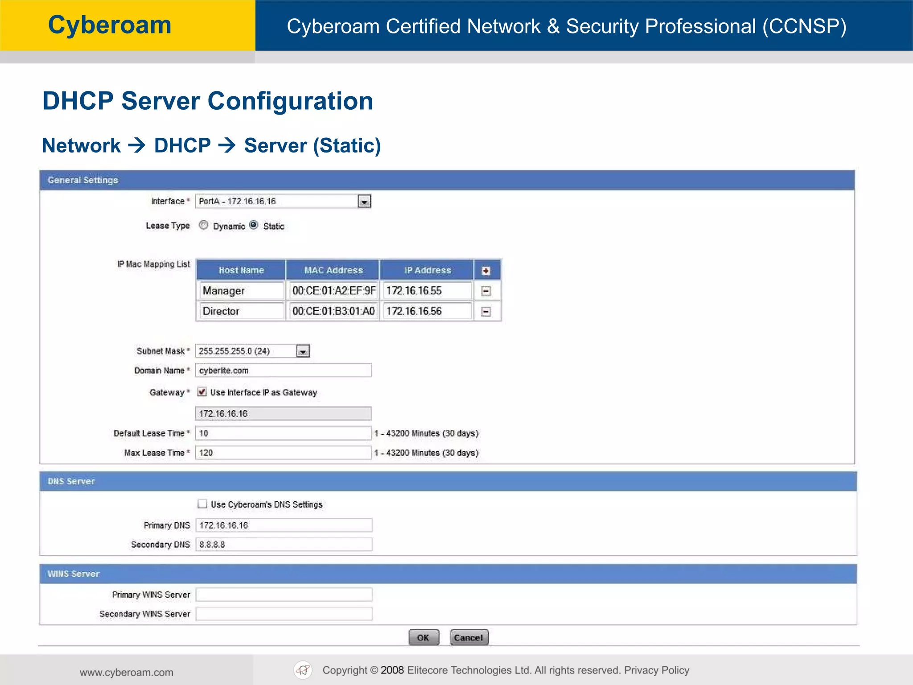Click the Director host name field
Viewport: 913px width, 685px height.
point(241,311)
